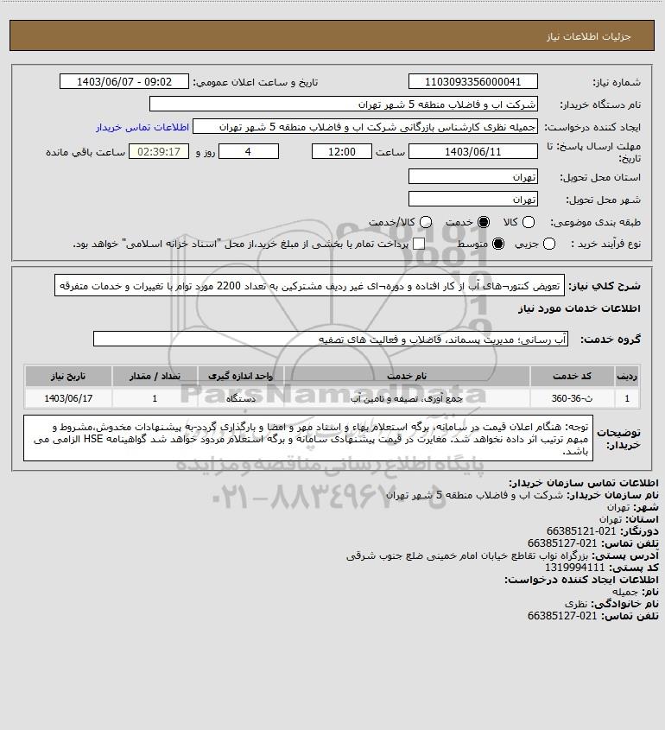Screen dimensions: 665x730
Task: Click the buyer organization name field
Action: (344, 104)
